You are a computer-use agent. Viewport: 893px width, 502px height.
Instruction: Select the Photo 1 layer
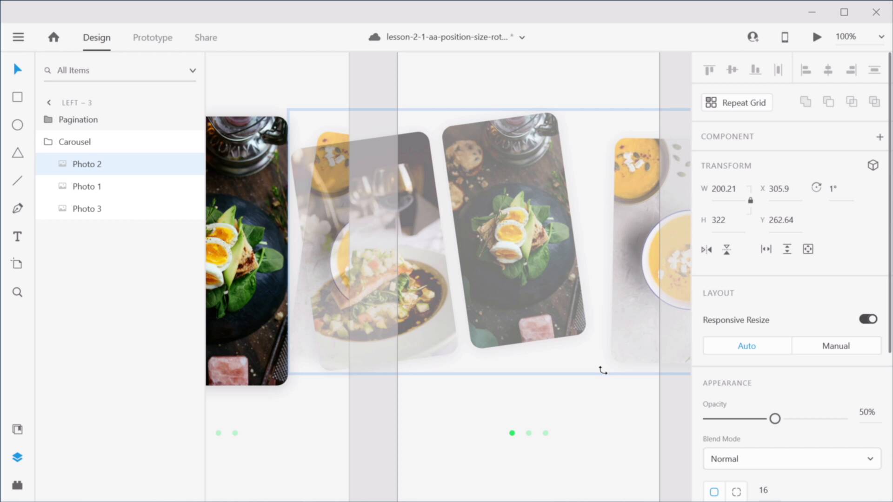tap(120, 186)
